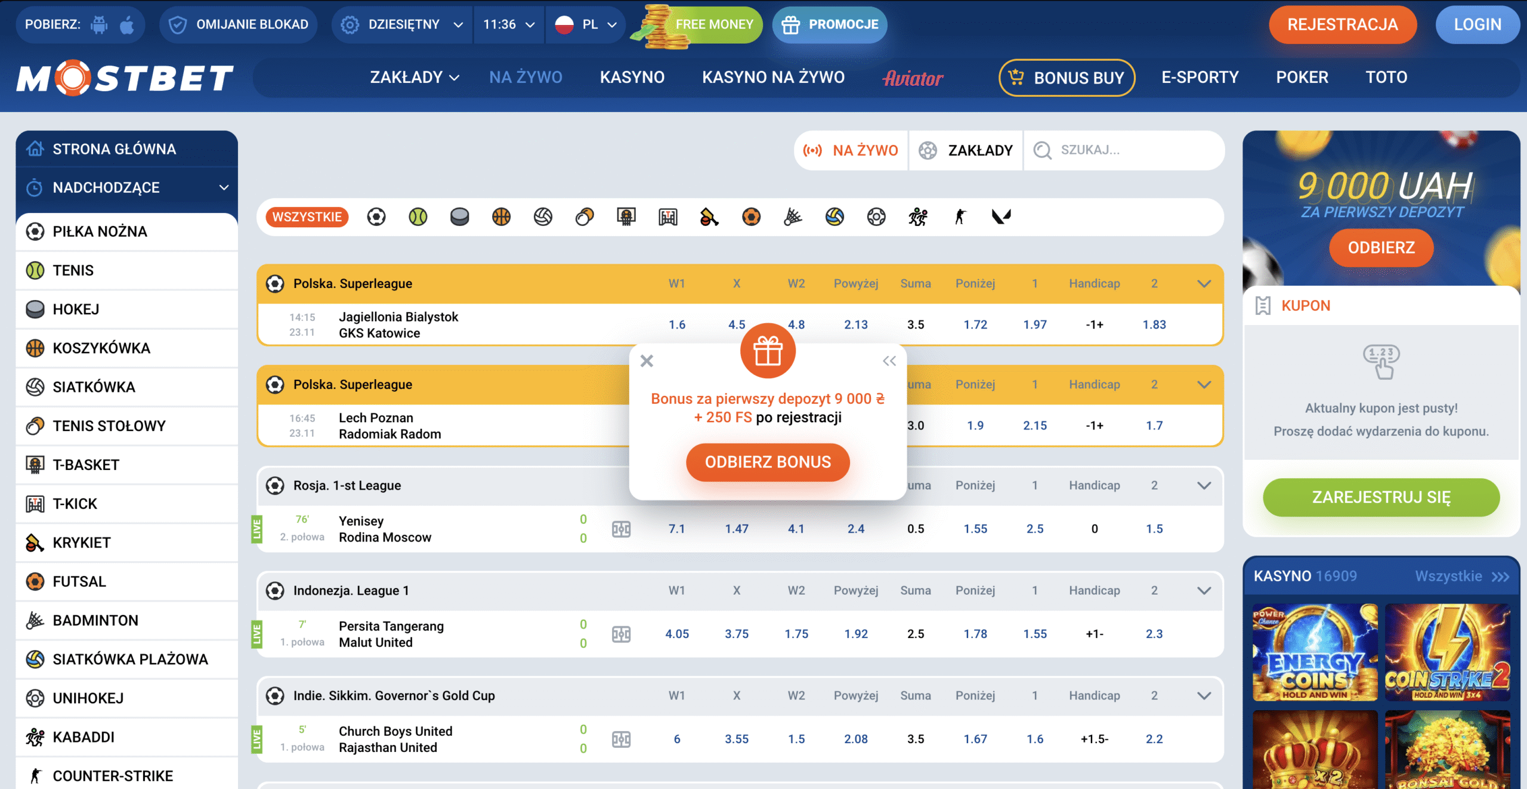This screenshot has width=1527, height=789.
Task: Open Toto in main navigation
Action: (x=1386, y=78)
